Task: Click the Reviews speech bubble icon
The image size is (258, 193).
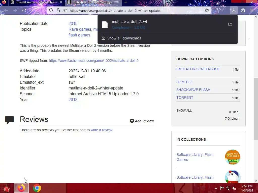Action: (9, 120)
